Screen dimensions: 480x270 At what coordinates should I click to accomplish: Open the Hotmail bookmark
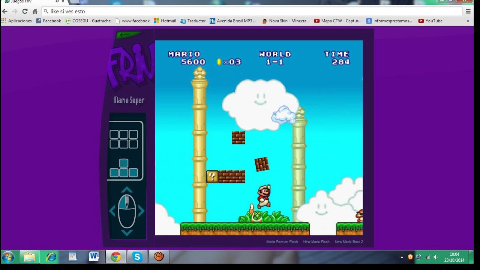click(165, 21)
